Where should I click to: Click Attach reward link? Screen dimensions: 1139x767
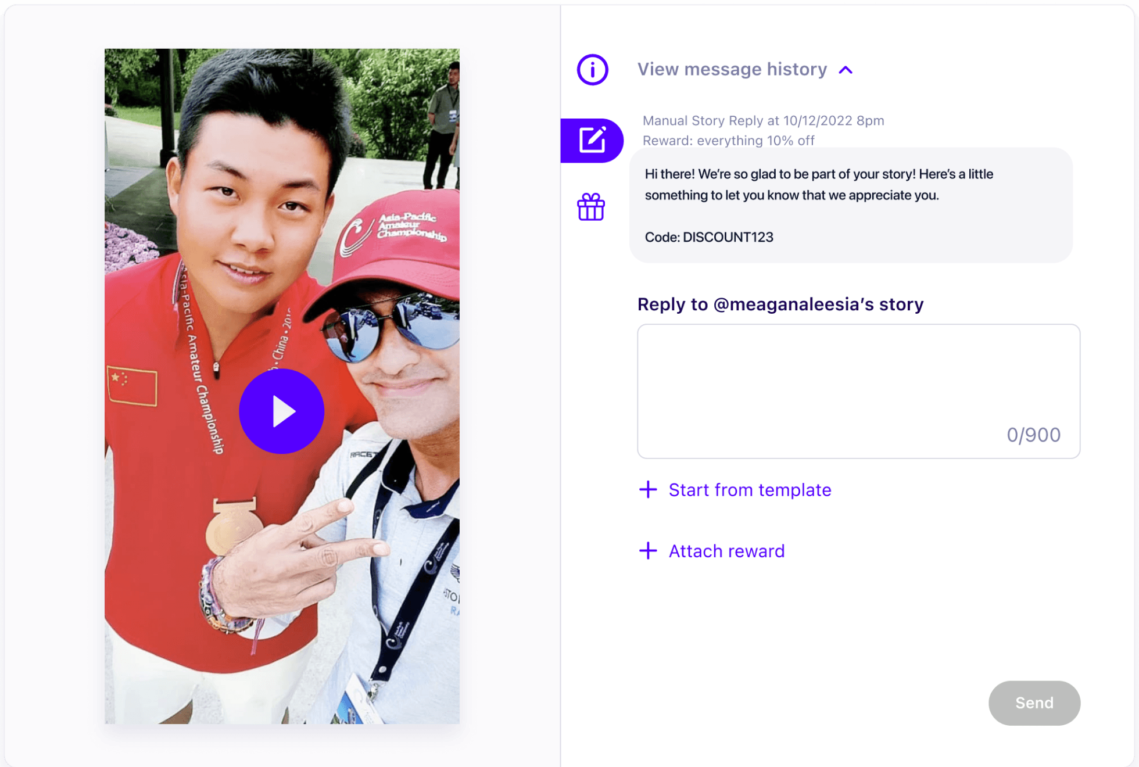click(726, 551)
